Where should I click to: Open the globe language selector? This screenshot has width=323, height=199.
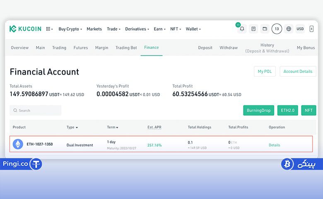click(x=289, y=29)
